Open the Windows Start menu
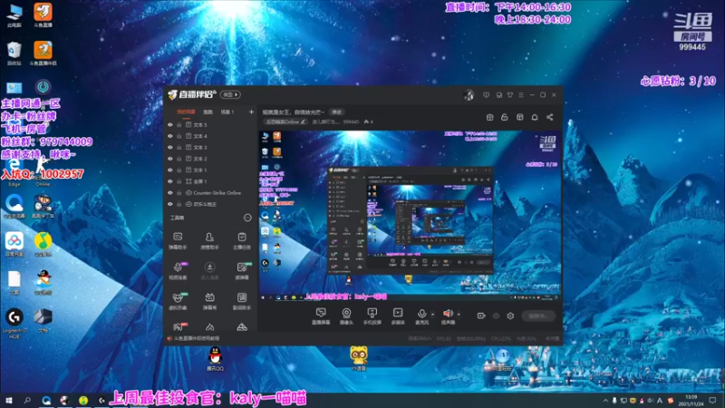 point(9,400)
